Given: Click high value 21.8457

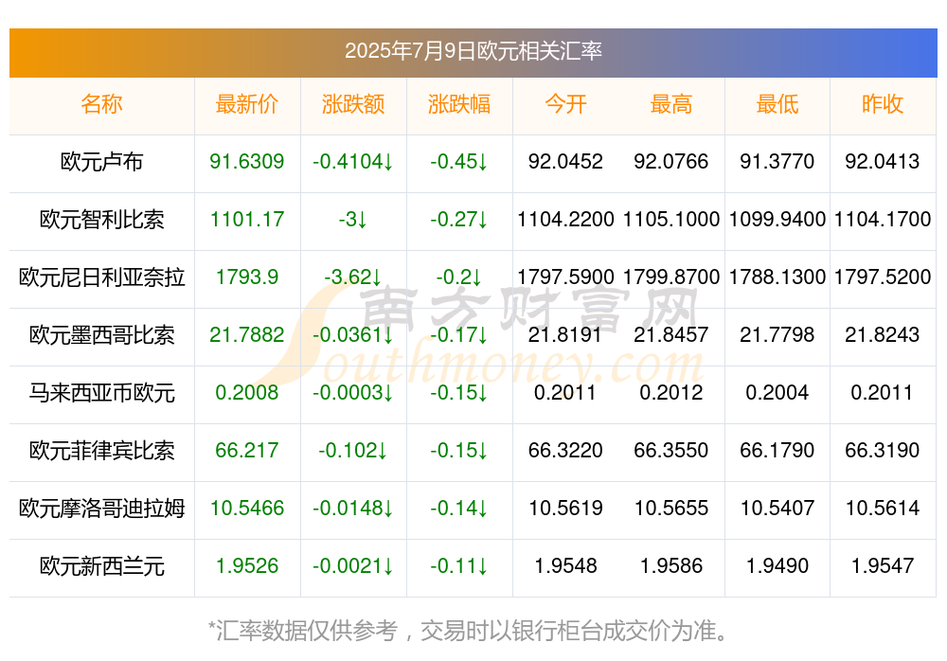Looking at the screenshot, I should point(671,334).
